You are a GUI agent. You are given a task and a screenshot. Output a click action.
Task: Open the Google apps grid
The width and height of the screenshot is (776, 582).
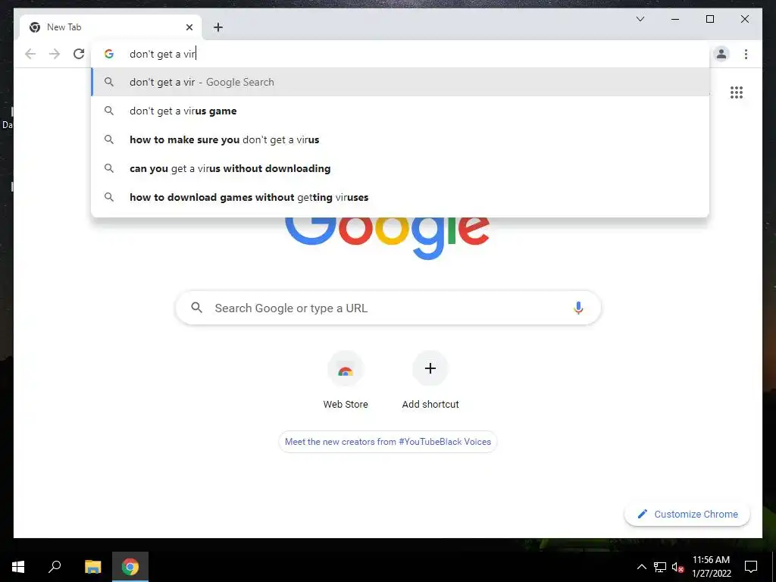[737, 92]
